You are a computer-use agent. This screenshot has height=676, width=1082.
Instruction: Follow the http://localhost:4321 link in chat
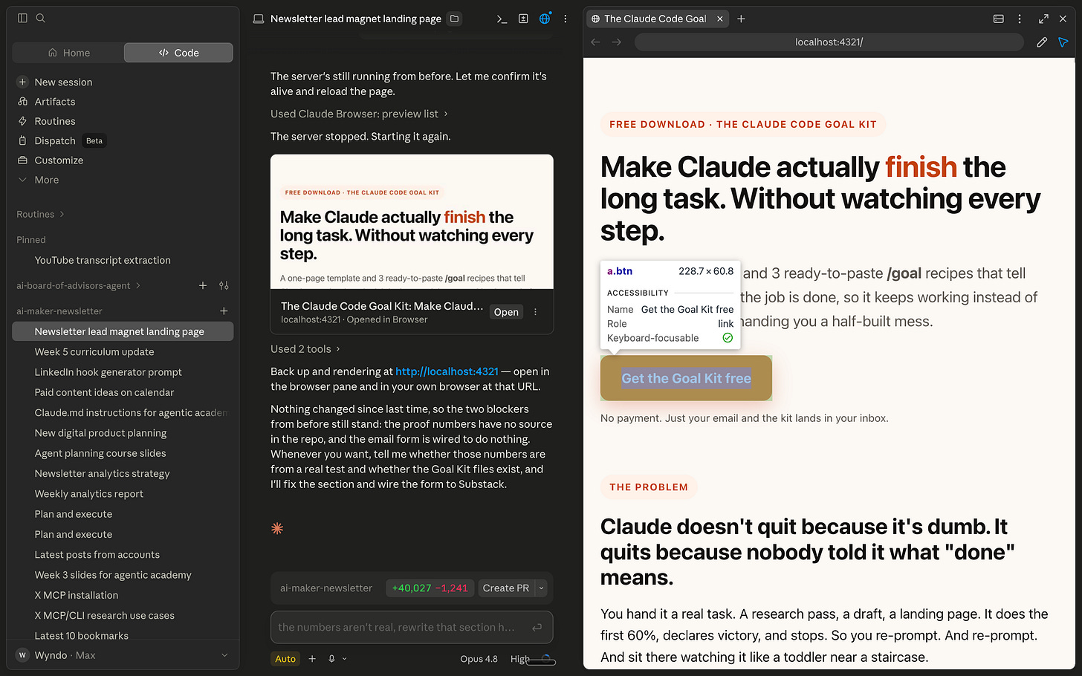tap(447, 371)
